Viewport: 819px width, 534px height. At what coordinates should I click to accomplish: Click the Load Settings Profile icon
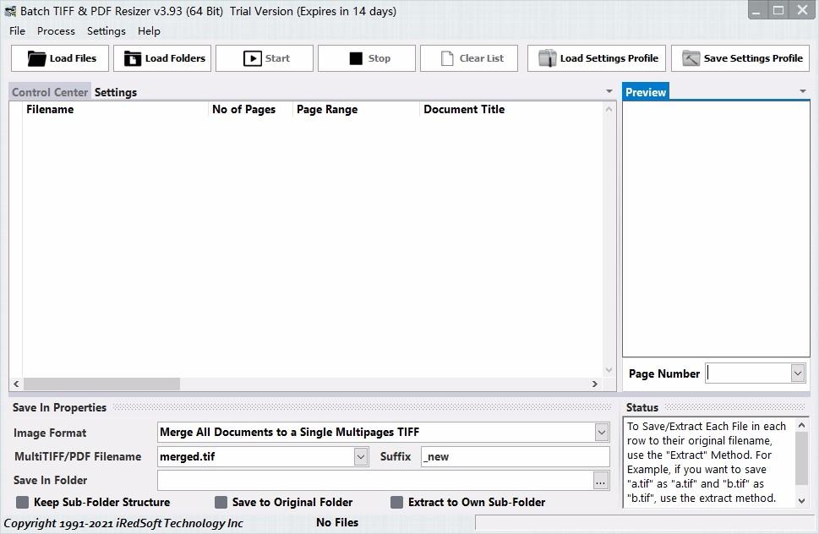(x=547, y=58)
